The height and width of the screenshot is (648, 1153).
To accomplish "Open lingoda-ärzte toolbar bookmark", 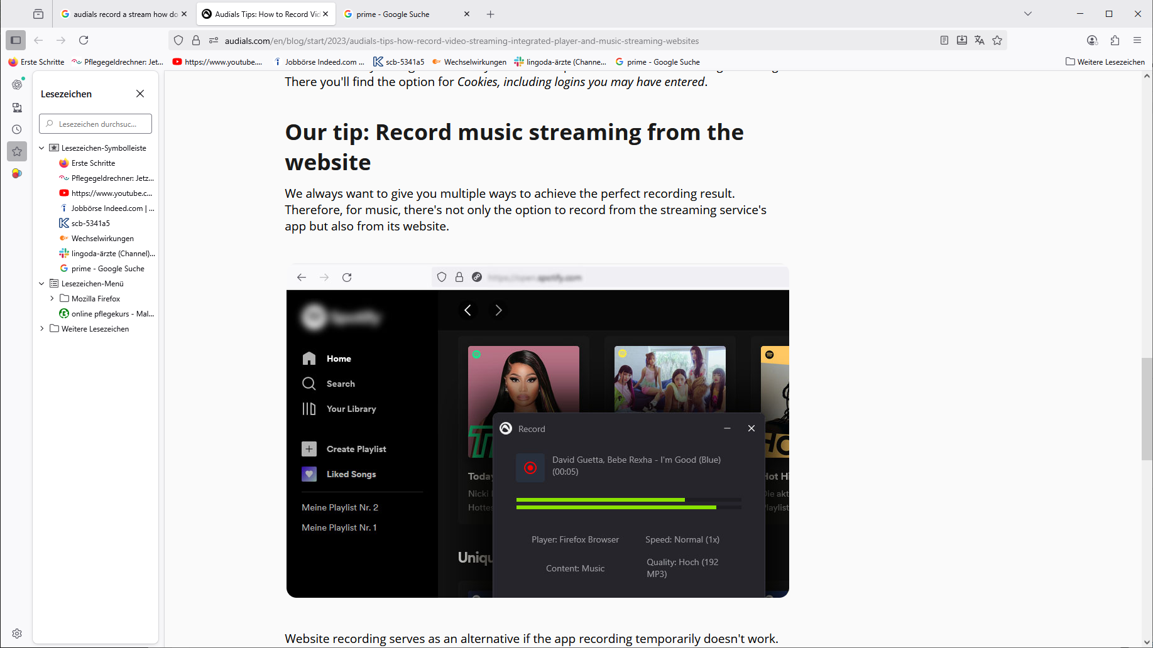I will point(560,62).
